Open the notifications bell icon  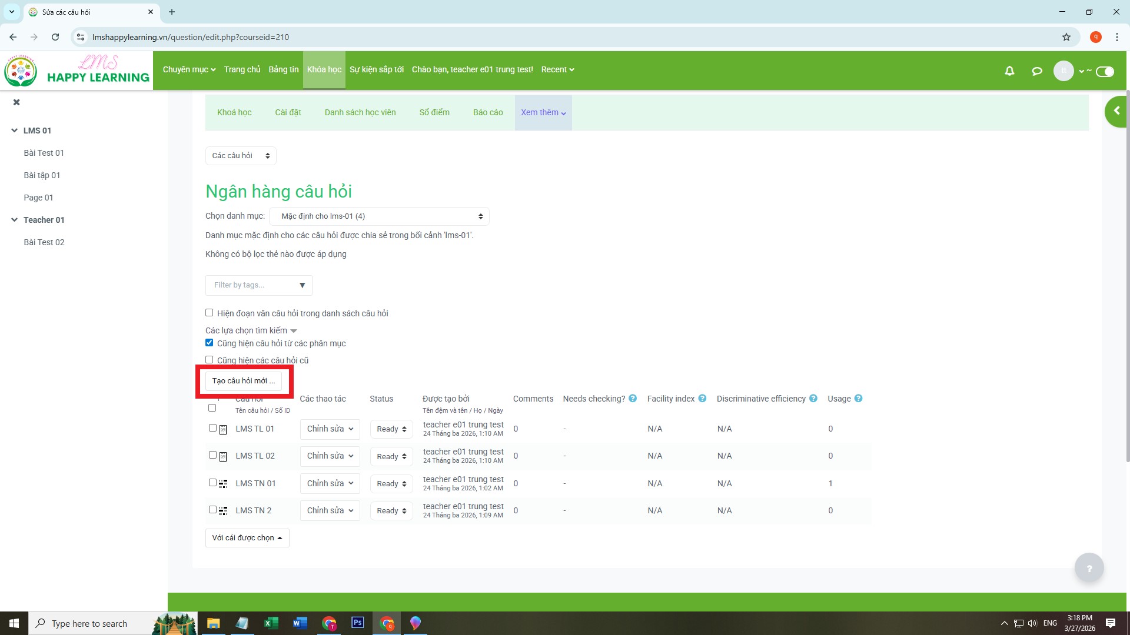[x=1009, y=71]
